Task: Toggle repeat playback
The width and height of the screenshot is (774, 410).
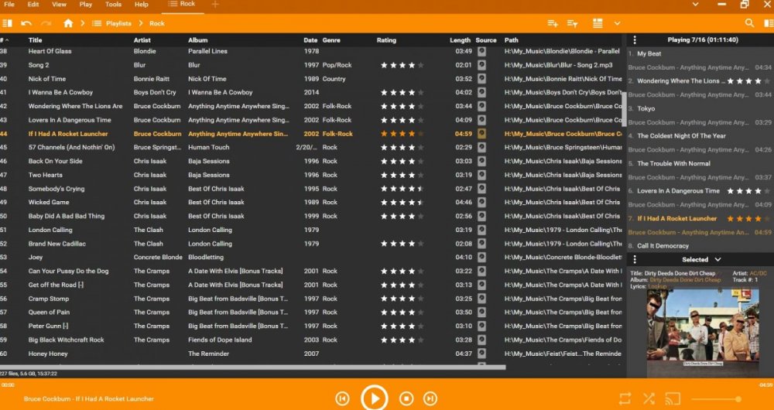Action: coord(625,398)
